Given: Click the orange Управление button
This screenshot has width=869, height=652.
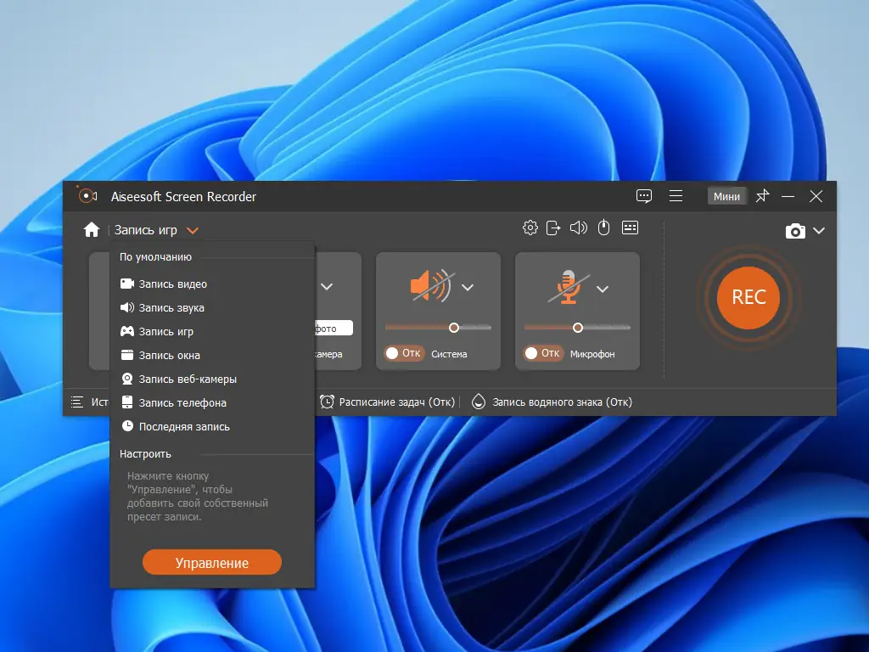Looking at the screenshot, I should (212, 563).
